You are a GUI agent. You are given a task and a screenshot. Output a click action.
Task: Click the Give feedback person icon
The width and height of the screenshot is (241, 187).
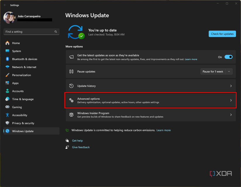point(67,147)
